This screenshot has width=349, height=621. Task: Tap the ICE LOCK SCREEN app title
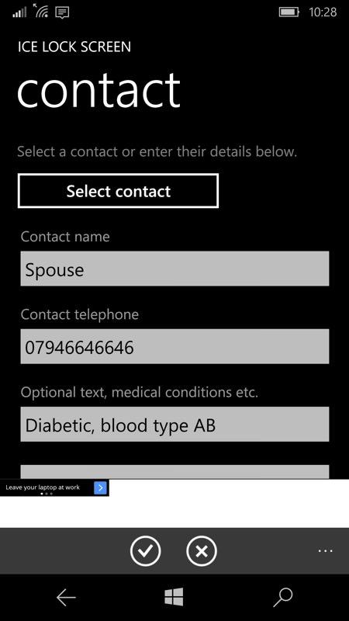[74, 47]
